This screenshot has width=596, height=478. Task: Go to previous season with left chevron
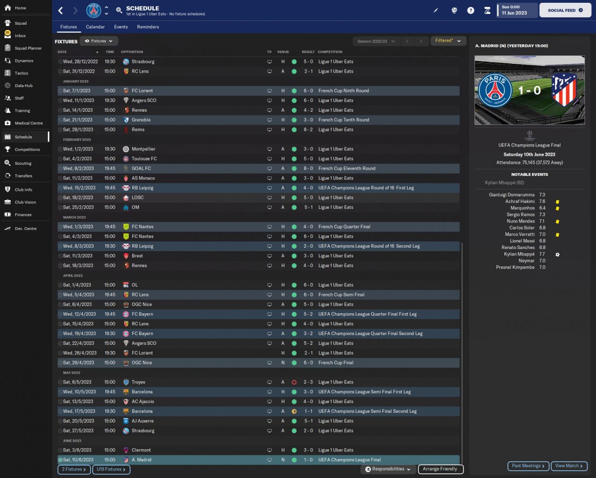click(407, 41)
